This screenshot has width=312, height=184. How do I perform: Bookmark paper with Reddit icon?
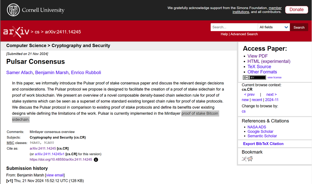click(250, 159)
